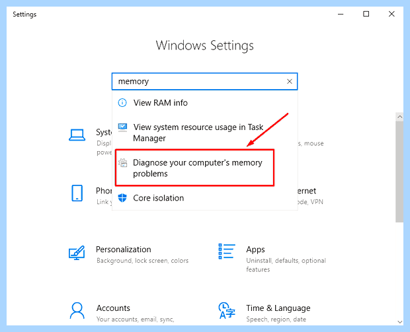The image size is (410, 332).
Task: Click the scrollbar up arrow
Action: click(399, 117)
